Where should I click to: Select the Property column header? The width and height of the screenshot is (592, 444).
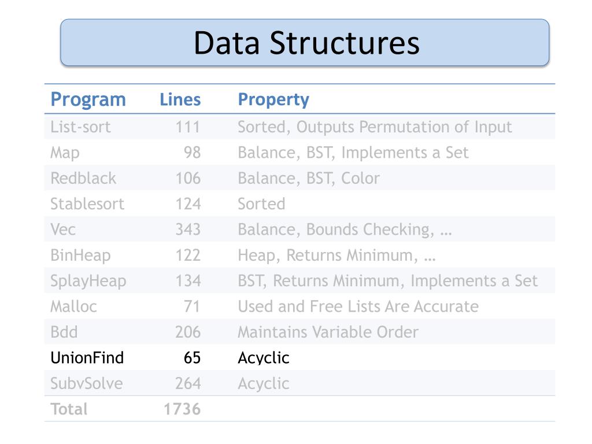(273, 99)
